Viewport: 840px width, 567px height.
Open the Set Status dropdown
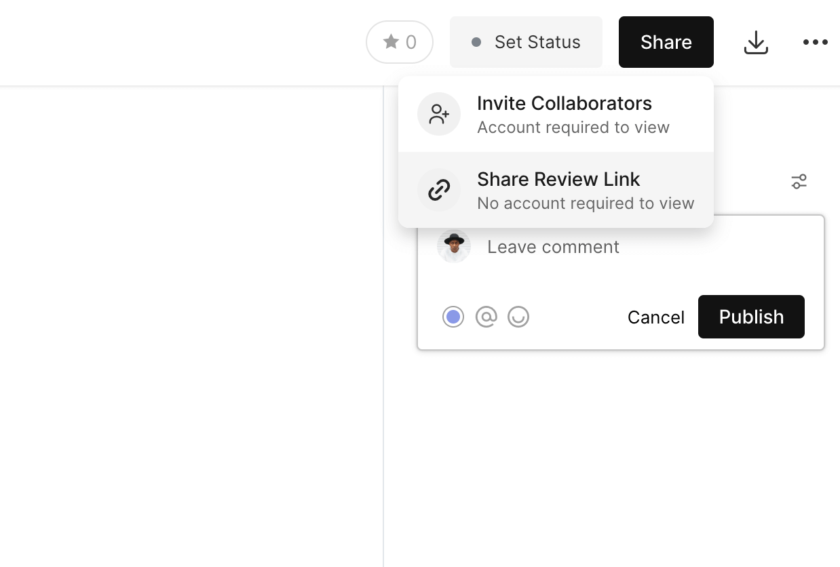(x=526, y=42)
